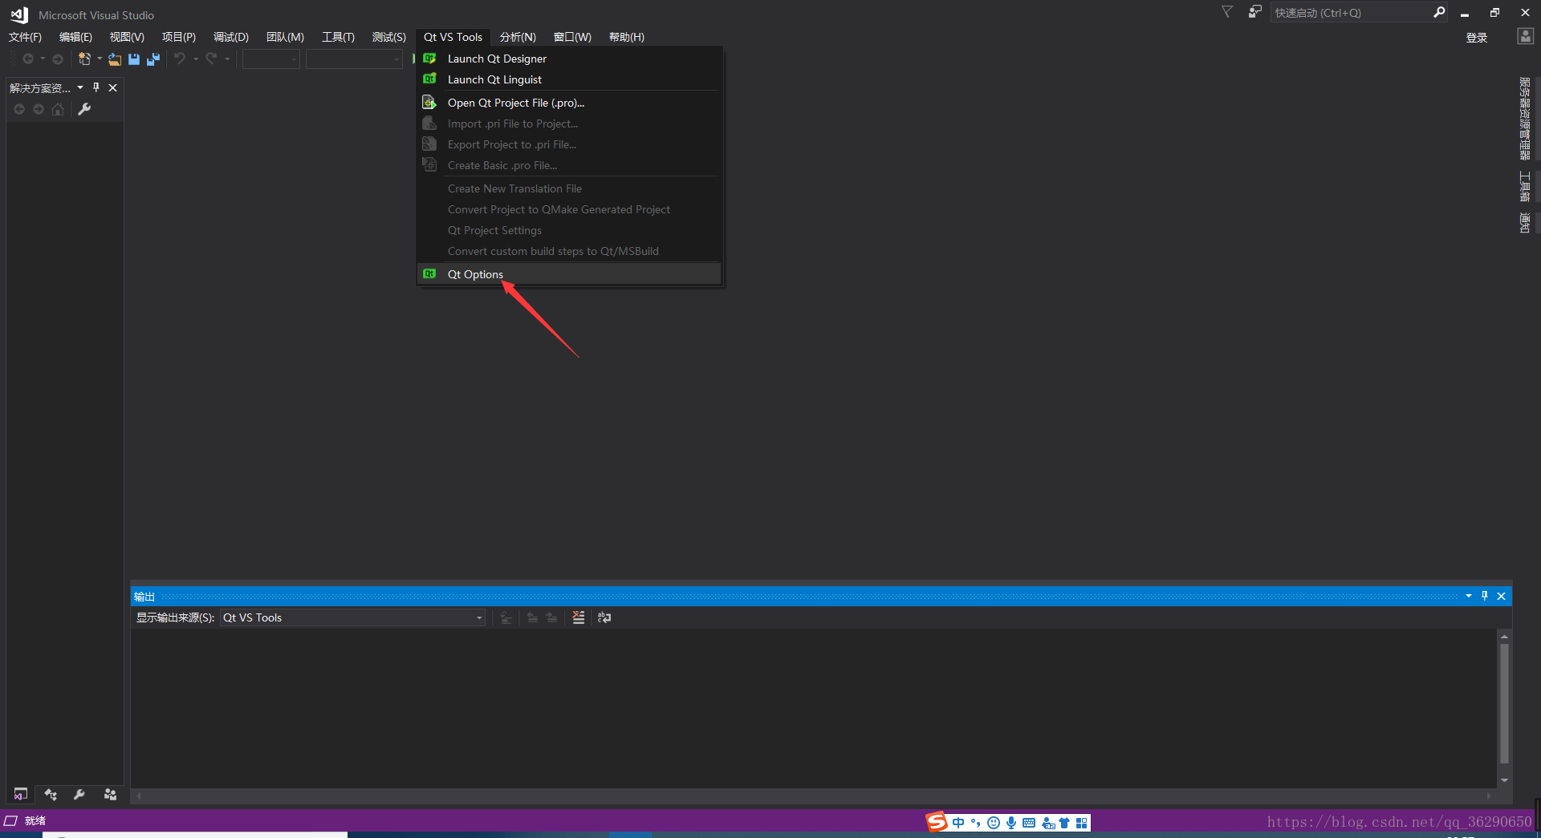The image size is (1541, 838).
Task: Open the 测试(S) menu
Action: [388, 37]
